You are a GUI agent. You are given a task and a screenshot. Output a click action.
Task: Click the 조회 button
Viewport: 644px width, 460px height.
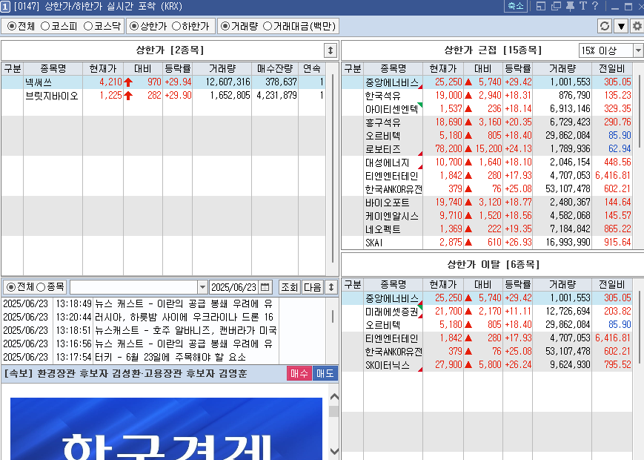click(289, 287)
